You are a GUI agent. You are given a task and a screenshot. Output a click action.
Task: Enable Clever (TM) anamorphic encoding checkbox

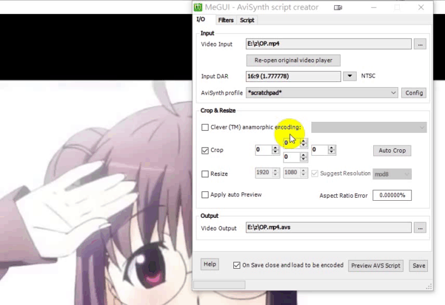coord(205,127)
